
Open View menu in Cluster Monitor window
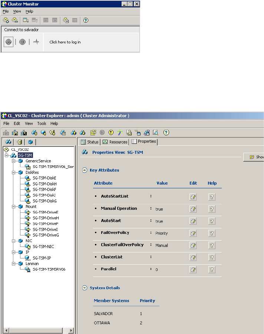(17, 11)
